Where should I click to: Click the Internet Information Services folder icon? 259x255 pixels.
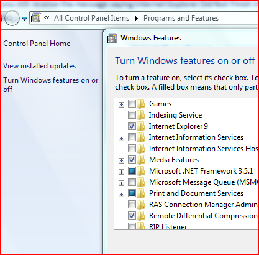click(x=141, y=137)
